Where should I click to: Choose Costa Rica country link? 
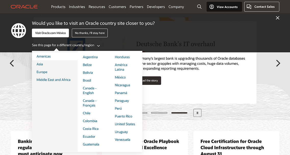coord(91,129)
